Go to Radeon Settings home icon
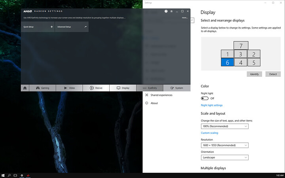The width and height of the screenshot is (285, 178). pos(25,88)
